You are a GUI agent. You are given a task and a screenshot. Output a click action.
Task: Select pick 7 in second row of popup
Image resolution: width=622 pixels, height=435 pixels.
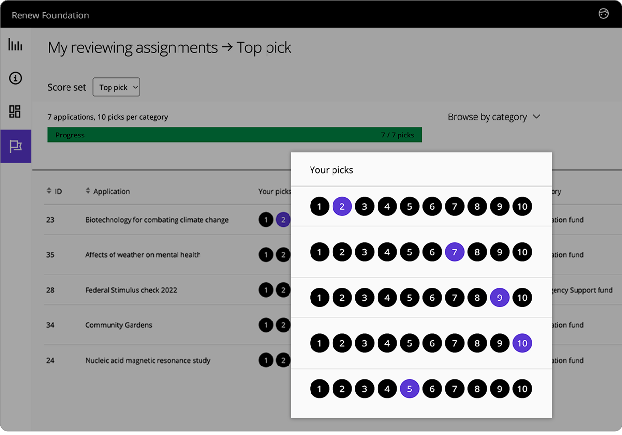pyautogui.click(x=454, y=252)
